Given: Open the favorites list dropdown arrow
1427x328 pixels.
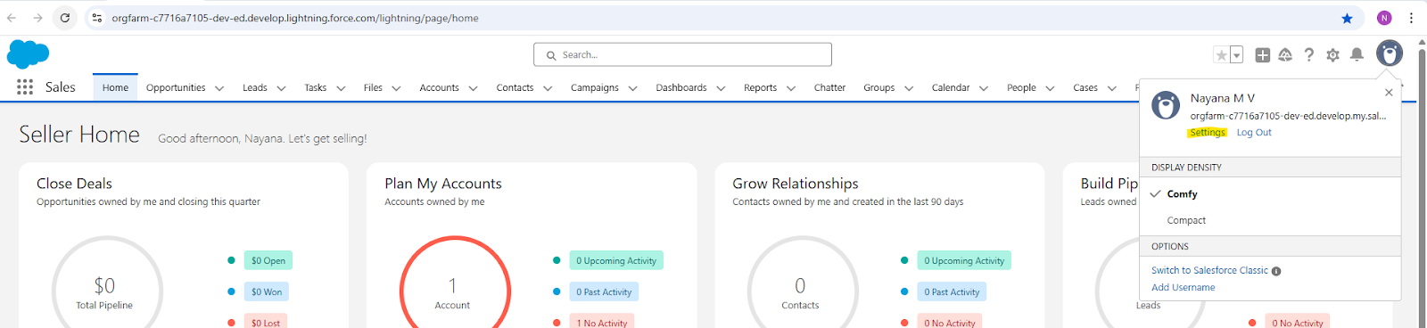Looking at the screenshot, I should [1236, 55].
